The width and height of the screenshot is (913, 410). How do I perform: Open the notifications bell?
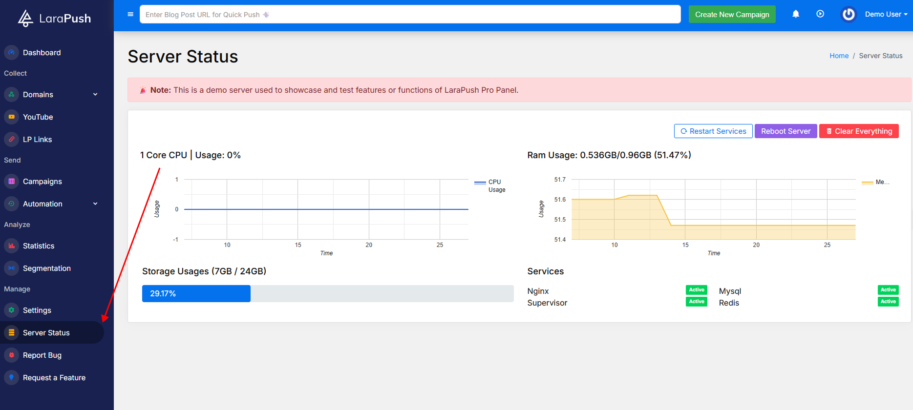[x=796, y=14]
